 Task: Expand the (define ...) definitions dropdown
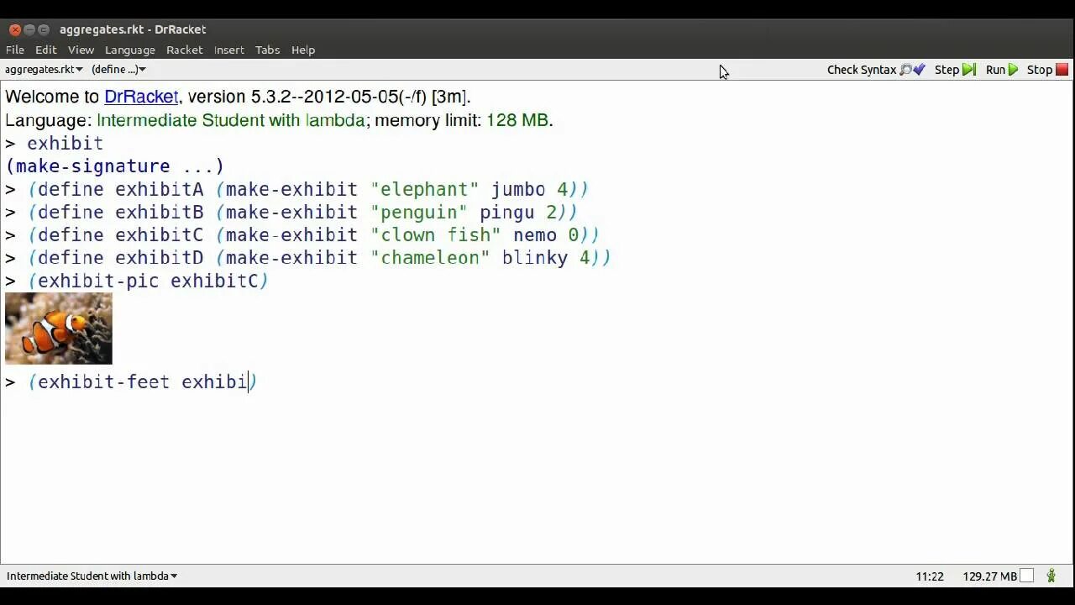click(x=118, y=70)
